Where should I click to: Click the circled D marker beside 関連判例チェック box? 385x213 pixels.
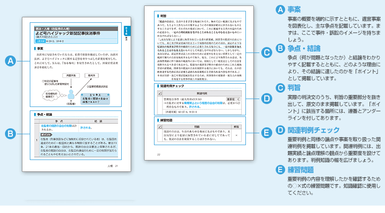tap(266, 99)
